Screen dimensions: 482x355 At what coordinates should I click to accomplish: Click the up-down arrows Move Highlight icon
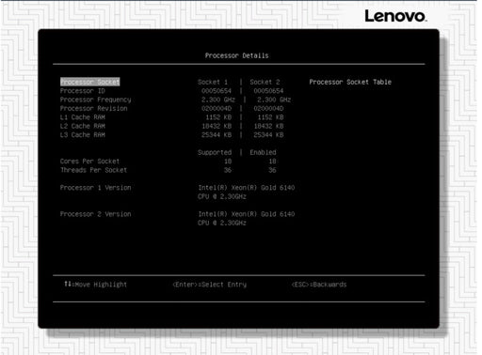(68, 284)
